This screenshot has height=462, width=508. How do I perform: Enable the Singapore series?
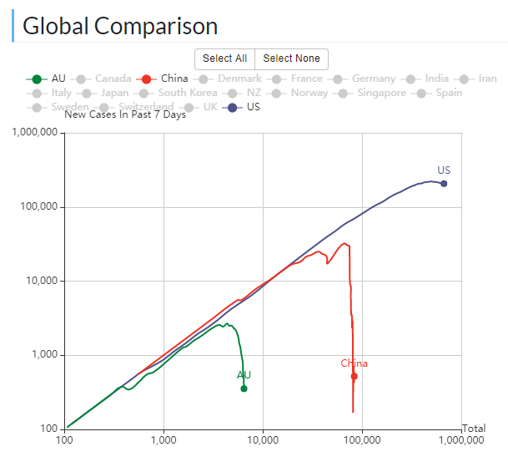coord(371,93)
